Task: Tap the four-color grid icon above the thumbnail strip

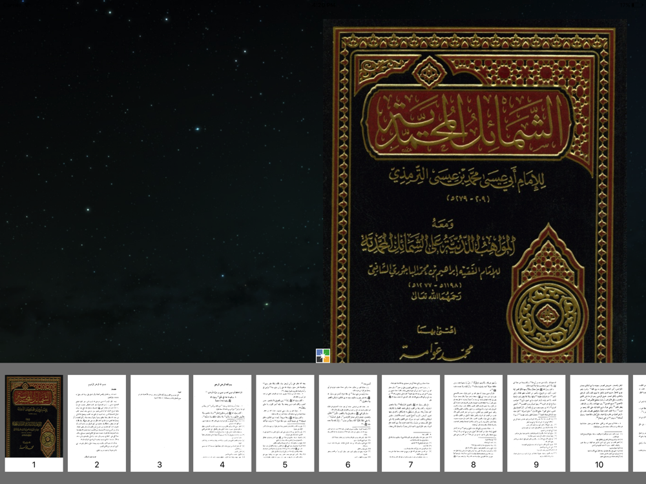Action: tap(323, 356)
